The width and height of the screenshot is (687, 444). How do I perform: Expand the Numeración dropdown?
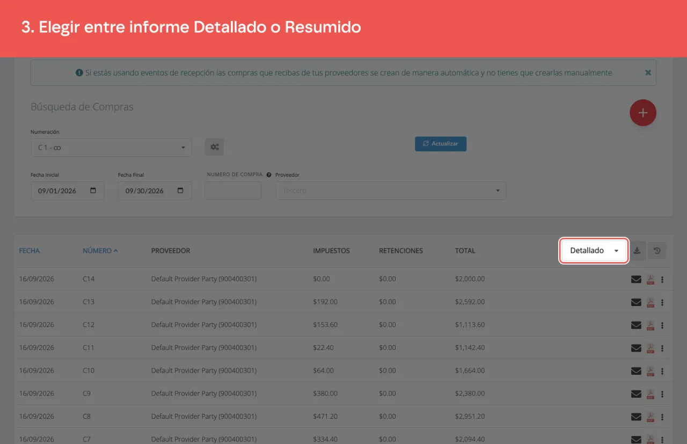click(x=111, y=148)
